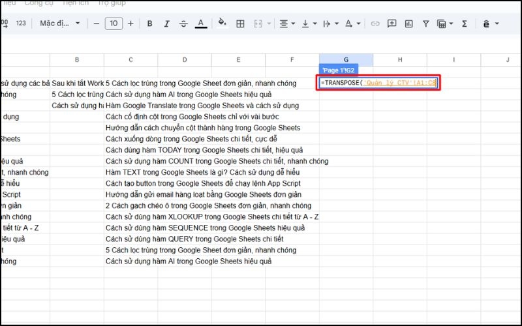Expand the merge cells options arrow
The image size is (522, 326).
coord(269,23)
